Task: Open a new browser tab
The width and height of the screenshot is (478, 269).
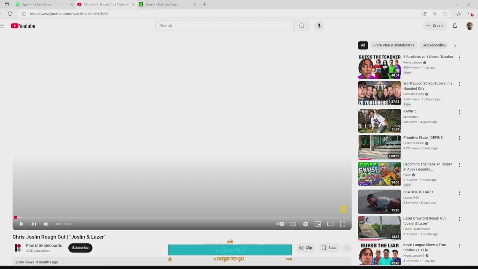Action: (x=204, y=4)
